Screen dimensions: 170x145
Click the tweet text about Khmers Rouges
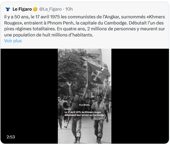[85, 26]
